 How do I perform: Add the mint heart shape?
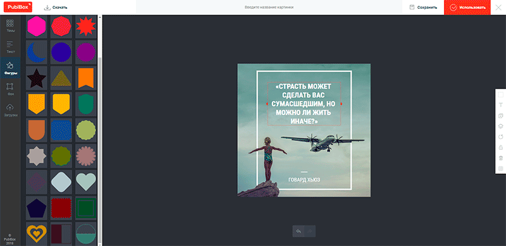click(86, 181)
